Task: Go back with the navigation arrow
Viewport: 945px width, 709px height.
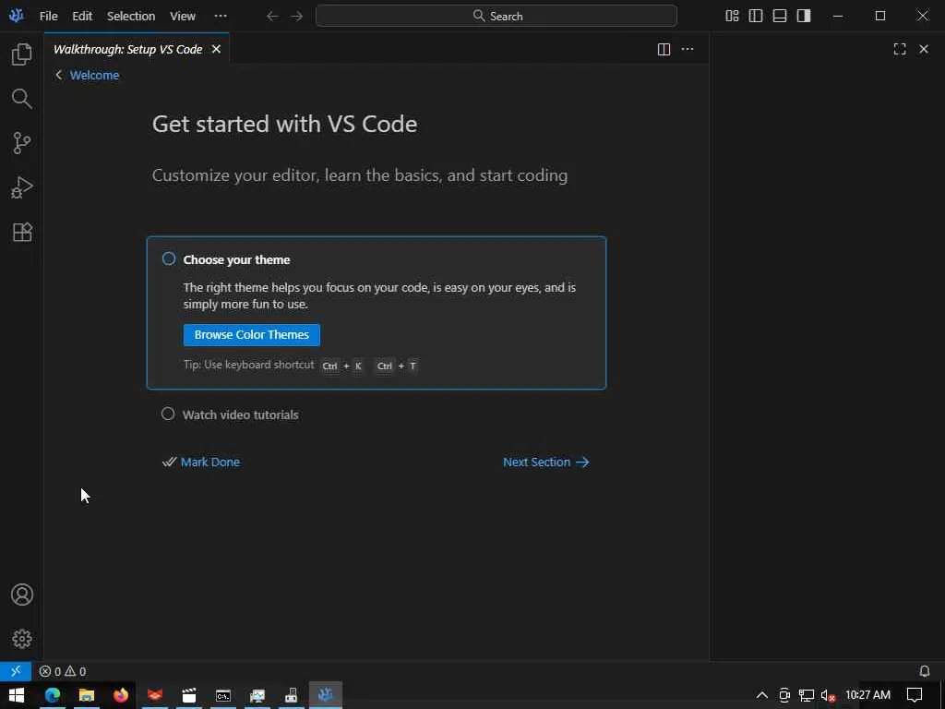Action: (272, 17)
